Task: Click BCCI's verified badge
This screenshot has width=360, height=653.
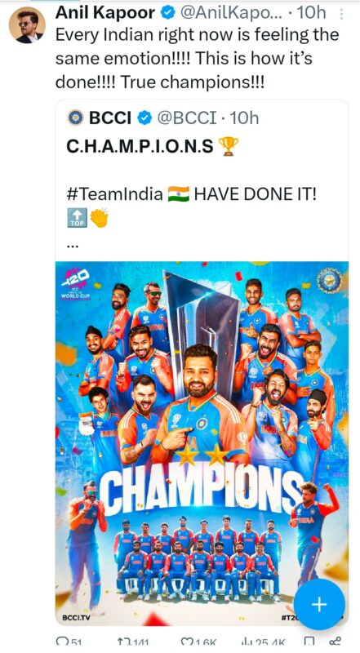Action: 144,118
